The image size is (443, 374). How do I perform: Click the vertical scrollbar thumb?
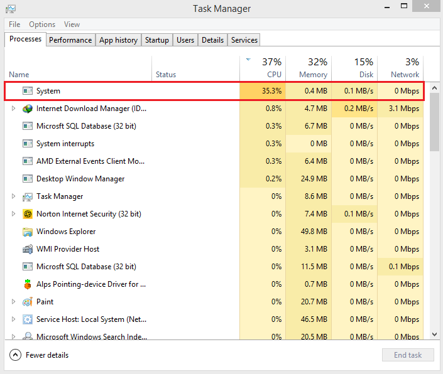pyautogui.click(x=435, y=122)
